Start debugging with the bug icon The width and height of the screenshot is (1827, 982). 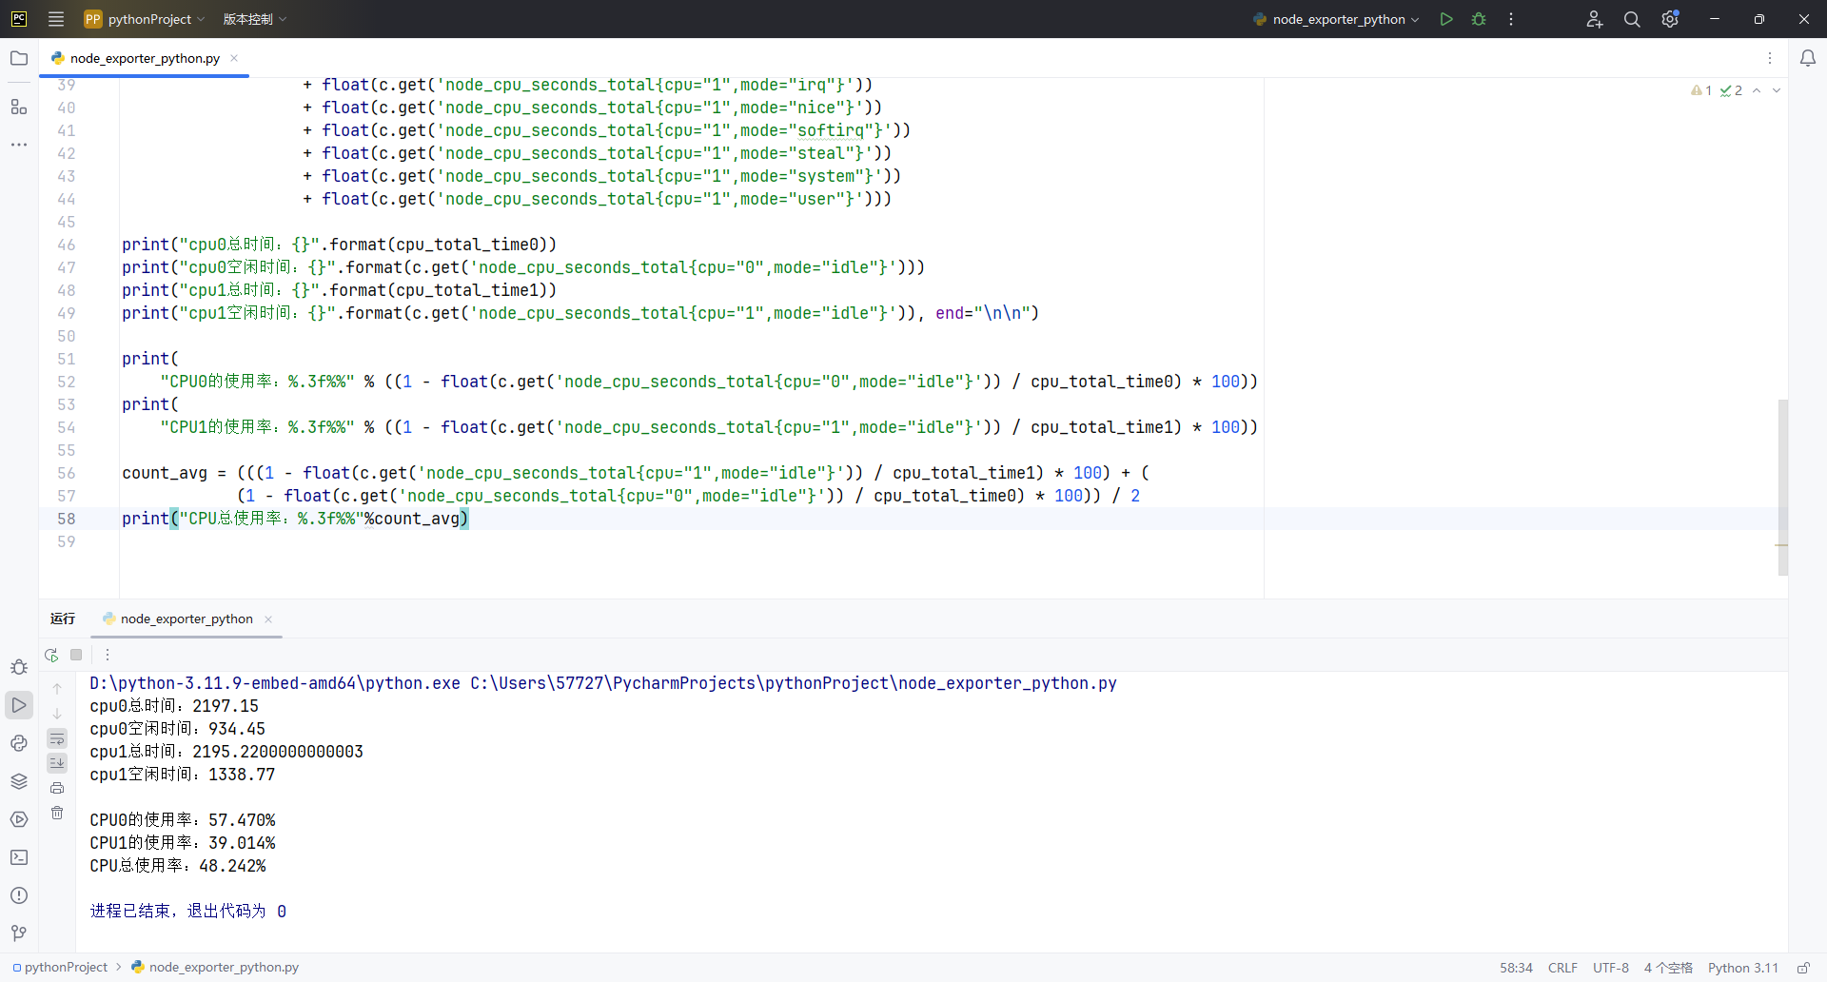pyautogui.click(x=1479, y=19)
